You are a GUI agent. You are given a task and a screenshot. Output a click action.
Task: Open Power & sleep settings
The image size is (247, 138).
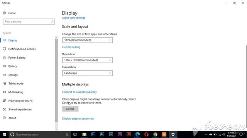pos(17,58)
